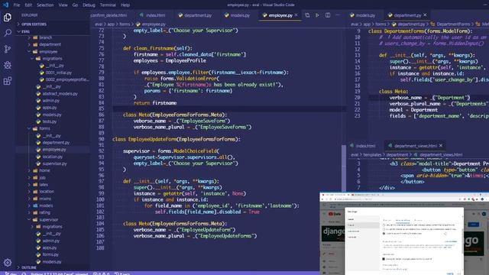The width and height of the screenshot is (489, 275).
Task: Click the VS Code logo in title bar
Action: click(x=5, y=5)
